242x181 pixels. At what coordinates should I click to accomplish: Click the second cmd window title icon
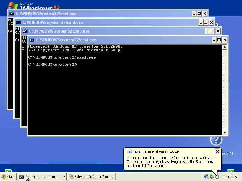pyautogui.click(x=25, y=31)
